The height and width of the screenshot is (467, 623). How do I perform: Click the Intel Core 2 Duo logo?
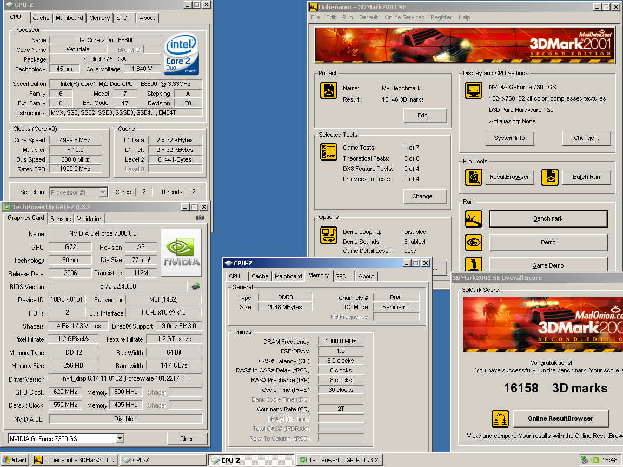point(182,54)
